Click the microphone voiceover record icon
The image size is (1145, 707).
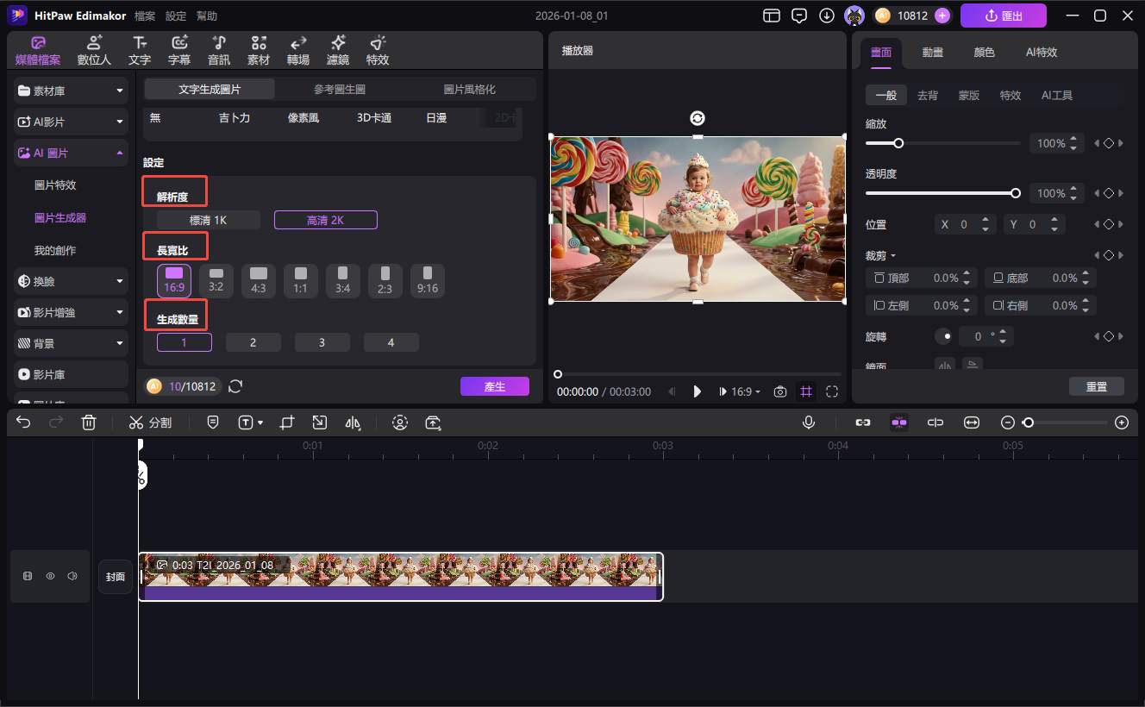pos(809,422)
